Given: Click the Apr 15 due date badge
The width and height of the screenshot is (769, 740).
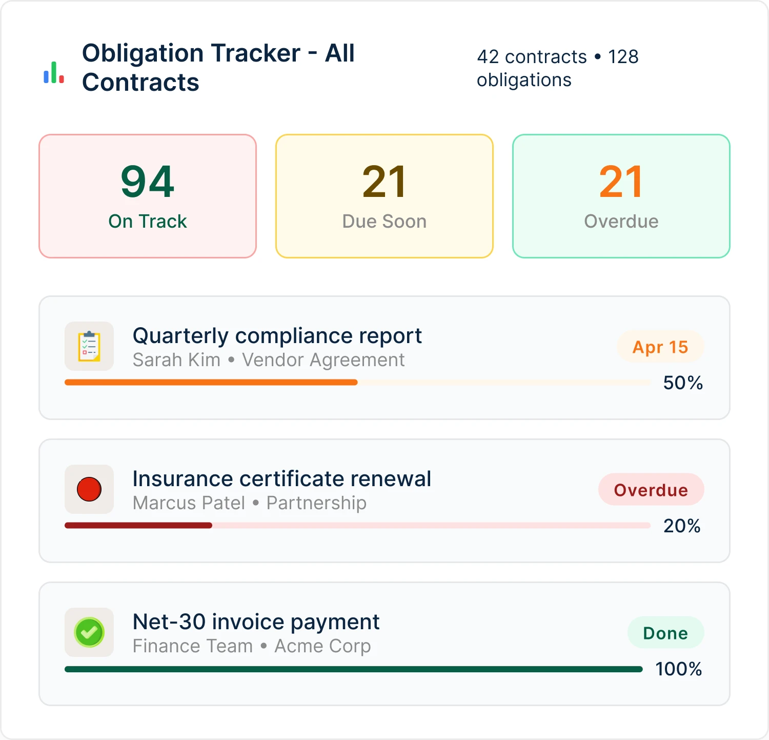Looking at the screenshot, I should coord(660,347).
